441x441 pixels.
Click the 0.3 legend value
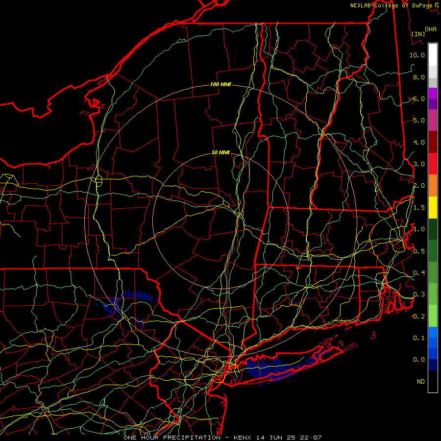[x=419, y=294]
